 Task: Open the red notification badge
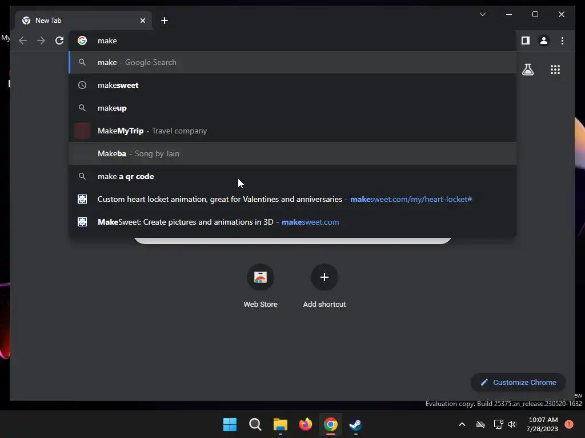click(x=569, y=424)
